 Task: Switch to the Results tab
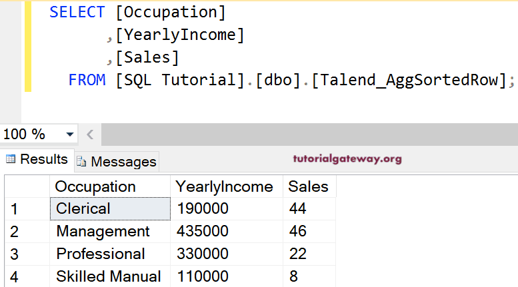click(37, 160)
